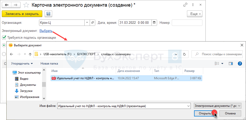Click the Microsoft Edge P... type cell
Image resolution: width=246 pixels, height=120 pixels.
point(166,78)
